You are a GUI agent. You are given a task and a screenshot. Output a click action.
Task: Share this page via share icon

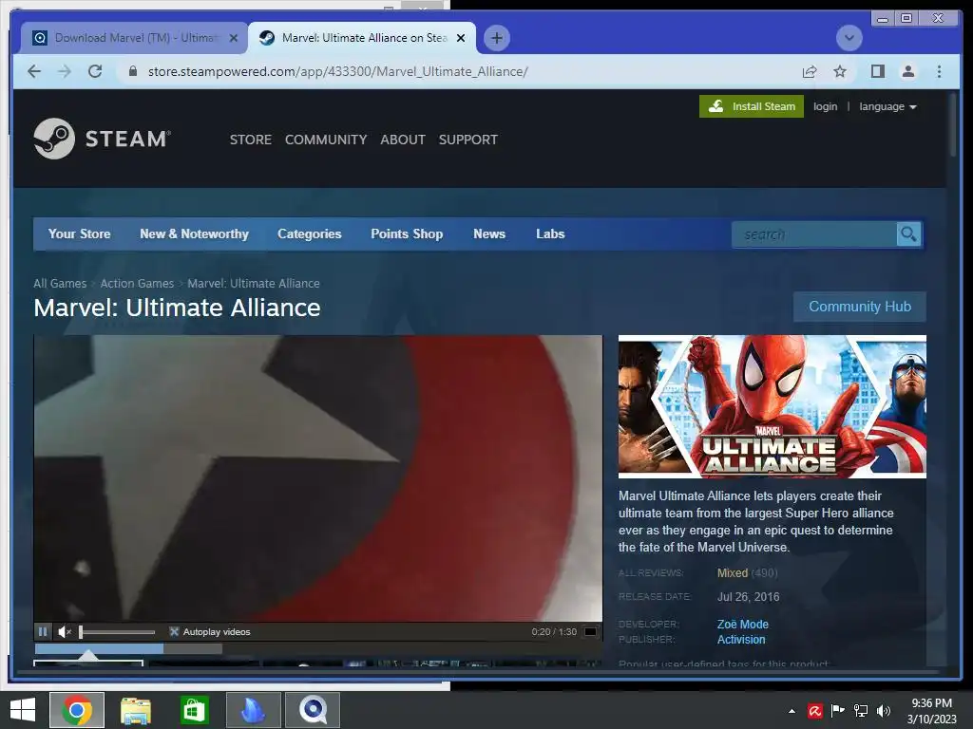[x=810, y=71]
